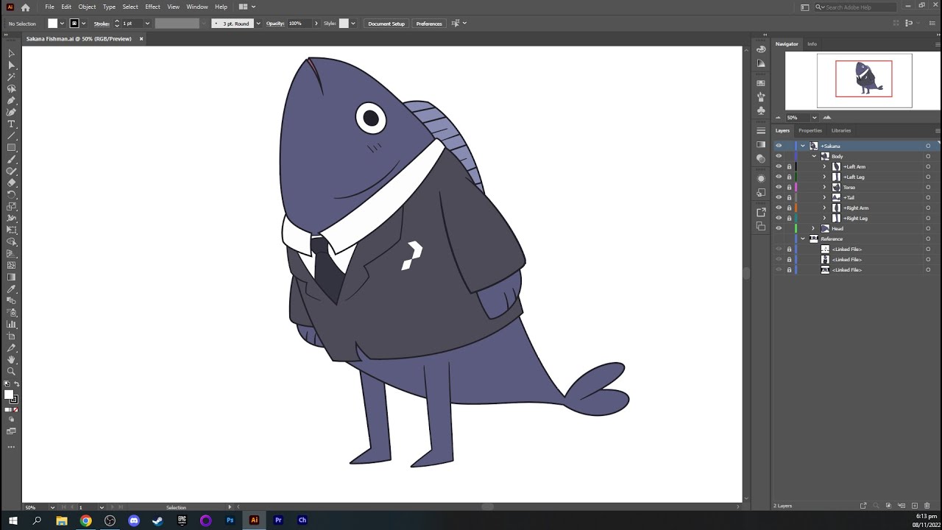Open the stroke weight dropdown
The height and width of the screenshot is (530, 942).
(147, 24)
